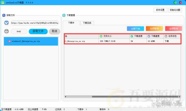Viewport: 186px width, 111px height.
Task: Click the Baidu pan URL input field
Action: [x=35, y=23]
